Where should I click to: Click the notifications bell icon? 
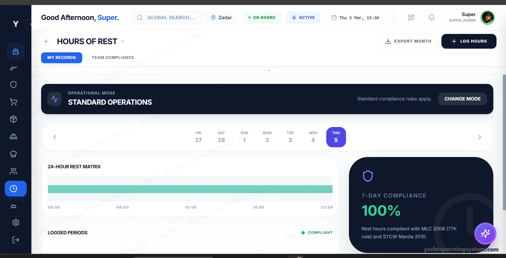click(431, 18)
